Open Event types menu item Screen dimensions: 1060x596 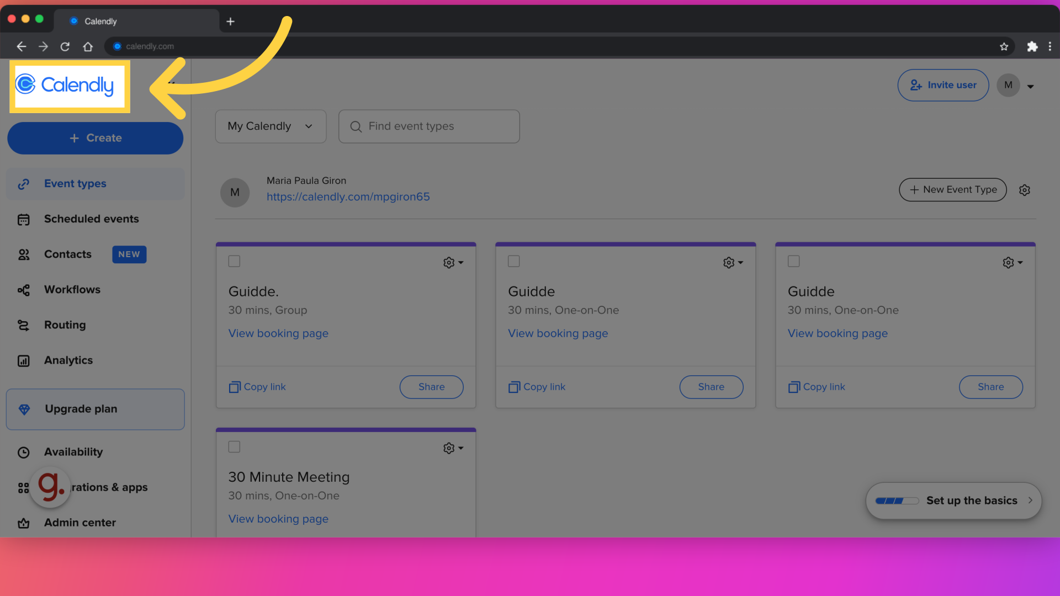[75, 183]
